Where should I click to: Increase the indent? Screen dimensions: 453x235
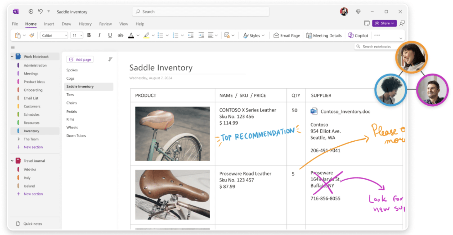pos(201,35)
